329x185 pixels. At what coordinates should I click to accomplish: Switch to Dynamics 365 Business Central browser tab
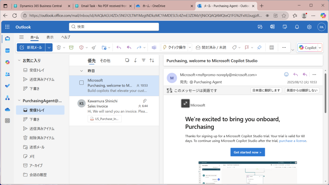click(x=41, y=6)
